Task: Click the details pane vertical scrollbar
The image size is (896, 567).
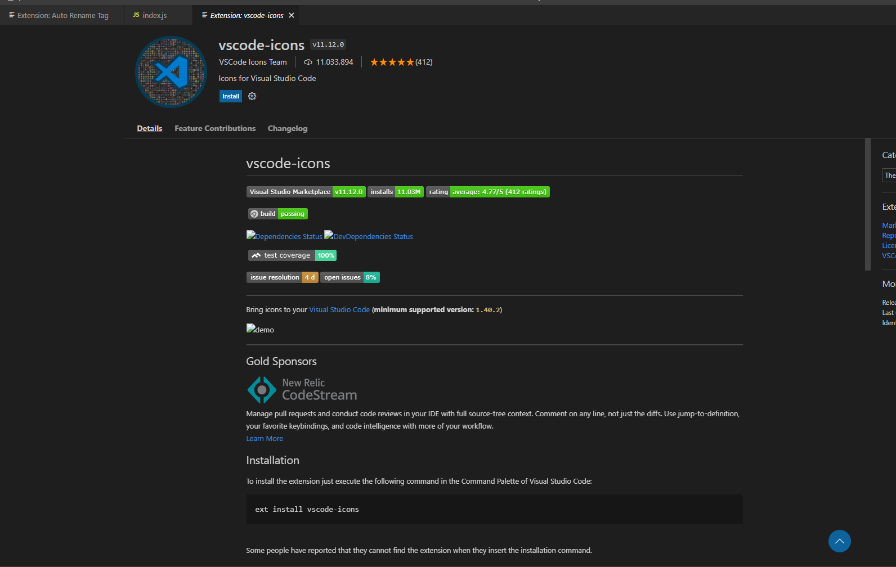Action: coord(868,204)
